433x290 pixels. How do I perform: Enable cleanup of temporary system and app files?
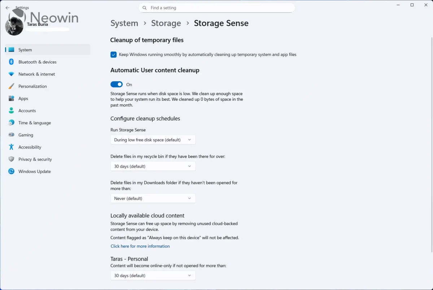tap(113, 54)
